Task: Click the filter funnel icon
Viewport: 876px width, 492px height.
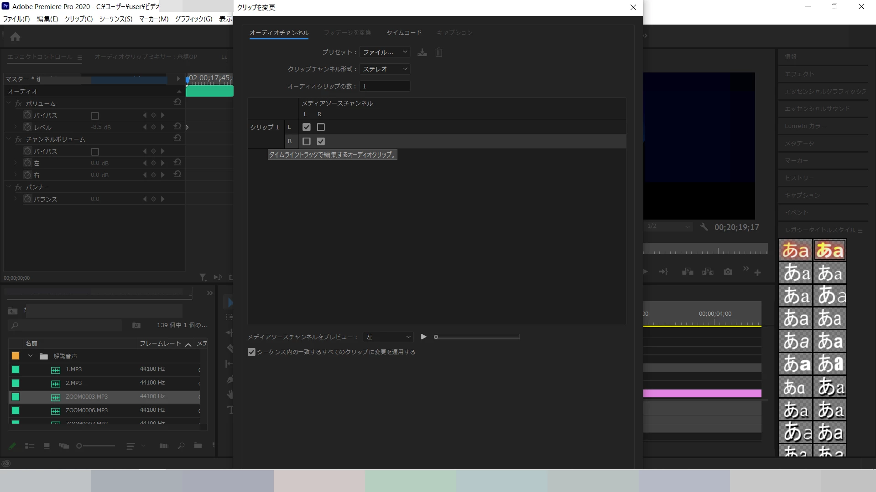Action: coord(203,277)
